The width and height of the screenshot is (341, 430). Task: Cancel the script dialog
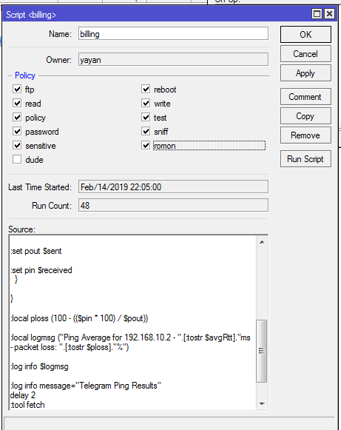[x=305, y=54]
